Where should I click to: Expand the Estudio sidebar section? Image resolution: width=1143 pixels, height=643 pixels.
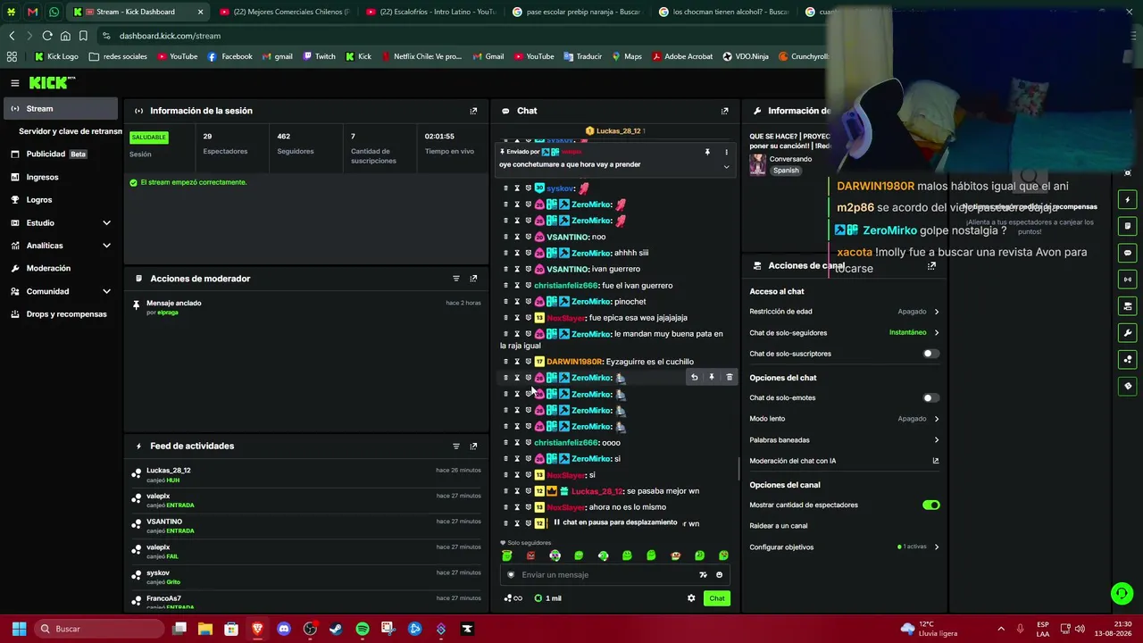[x=61, y=222]
